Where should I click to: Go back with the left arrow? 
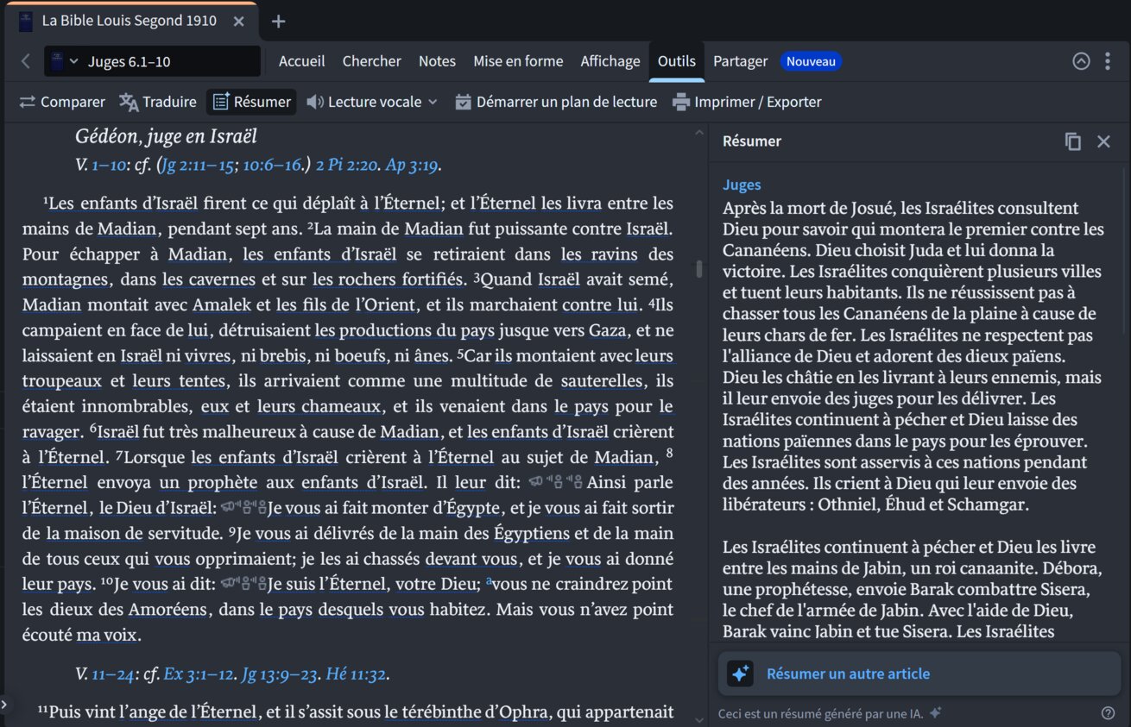click(x=25, y=61)
